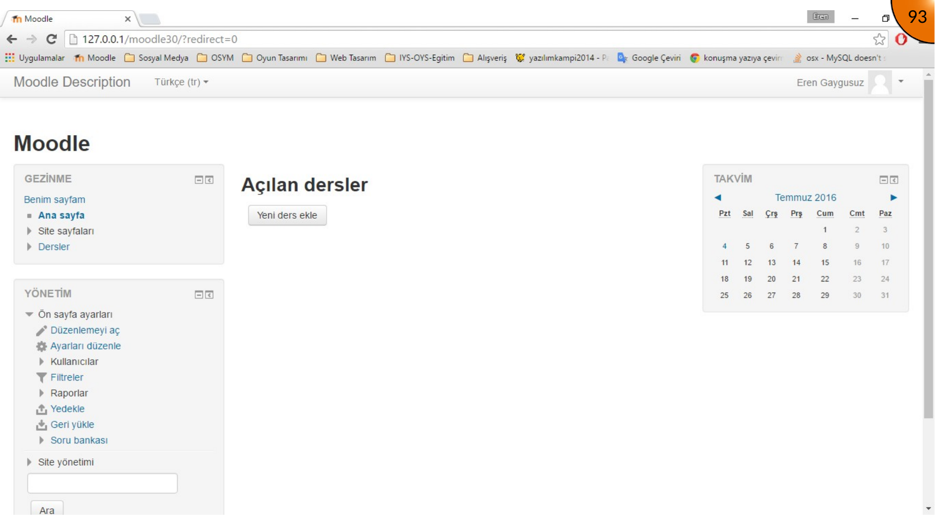Expand Kullanıcılar settings node

pos(41,362)
